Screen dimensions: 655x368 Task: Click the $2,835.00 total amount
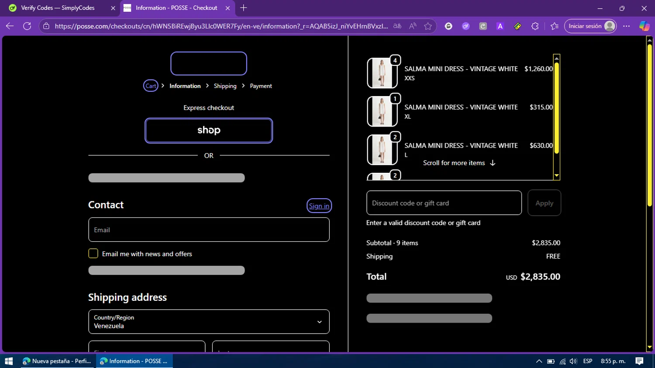point(540,277)
